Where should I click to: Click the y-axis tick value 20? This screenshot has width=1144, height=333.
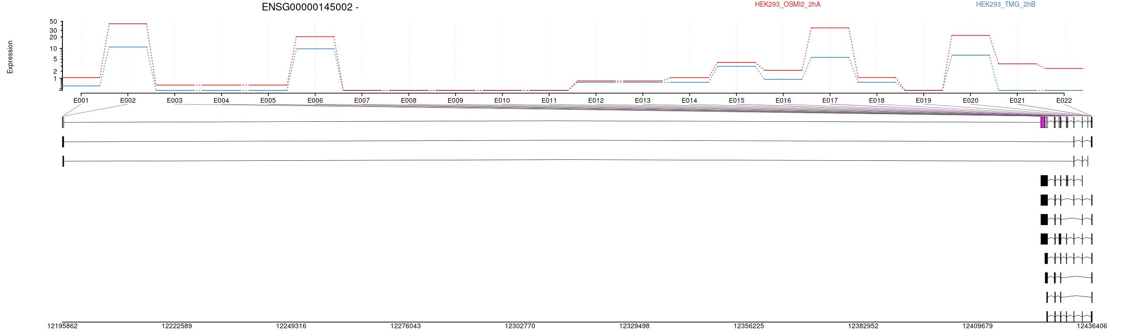coord(53,38)
